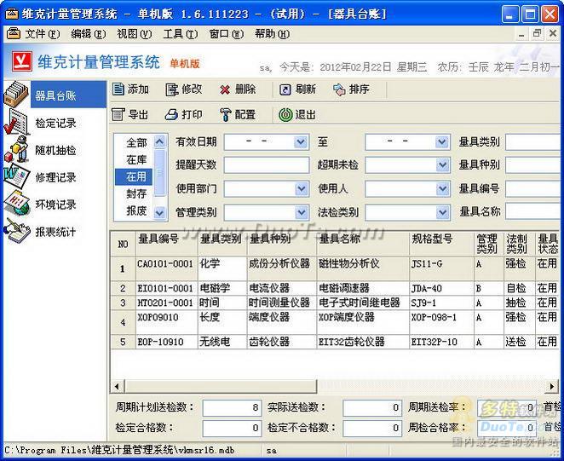The width and height of the screenshot is (564, 461).
Task: Click the title bar system icon
Action: [12, 14]
